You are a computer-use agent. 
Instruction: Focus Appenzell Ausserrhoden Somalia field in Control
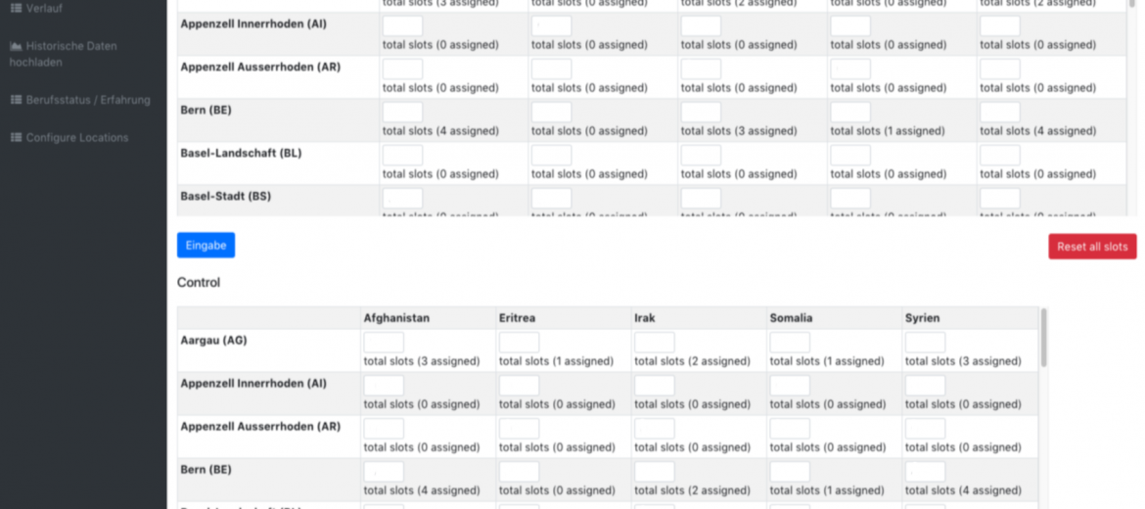point(790,429)
